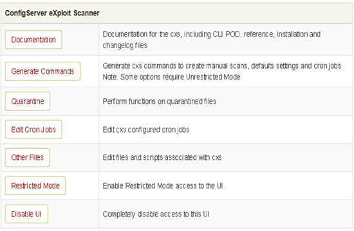Click 'Completely disable access to this UI' text
The height and width of the screenshot is (231, 354).
(156, 214)
